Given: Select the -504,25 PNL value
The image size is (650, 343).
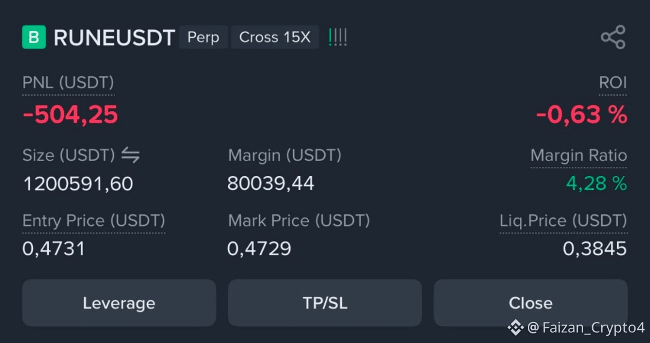Looking at the screenshot, I should point(70,115).
